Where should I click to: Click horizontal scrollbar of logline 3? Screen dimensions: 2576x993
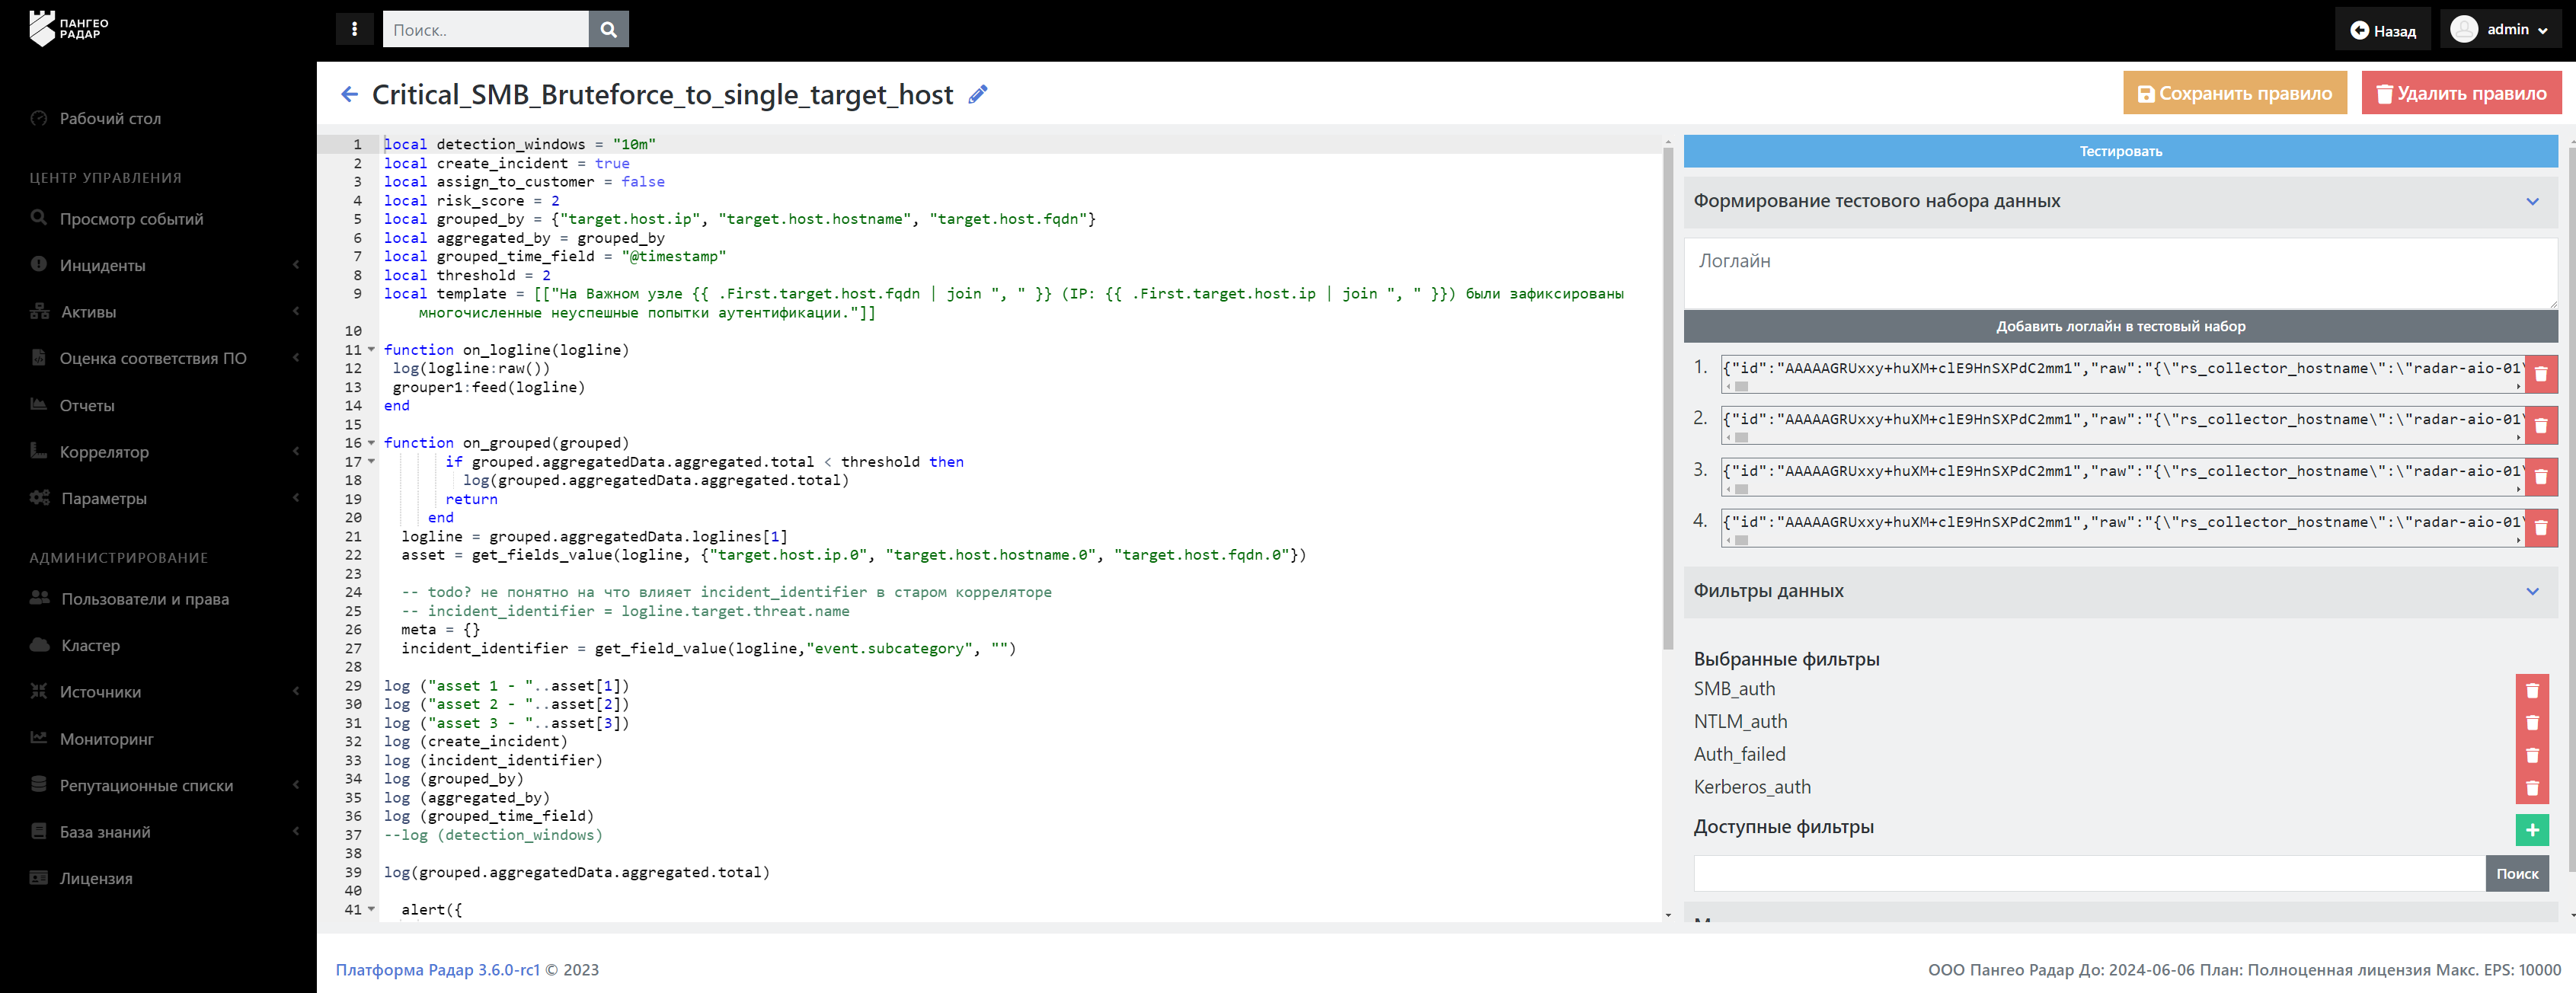point(1741,490)
